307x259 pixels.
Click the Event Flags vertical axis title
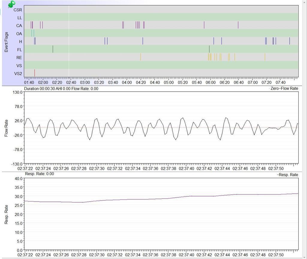point(6,42)
